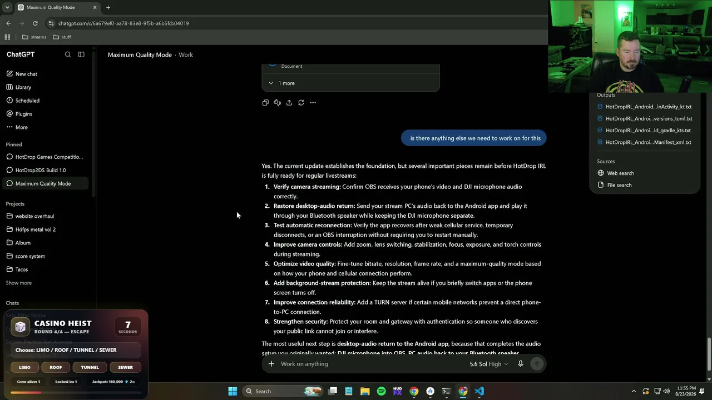Open ChatGPT sidebar search

coord(68,54)
